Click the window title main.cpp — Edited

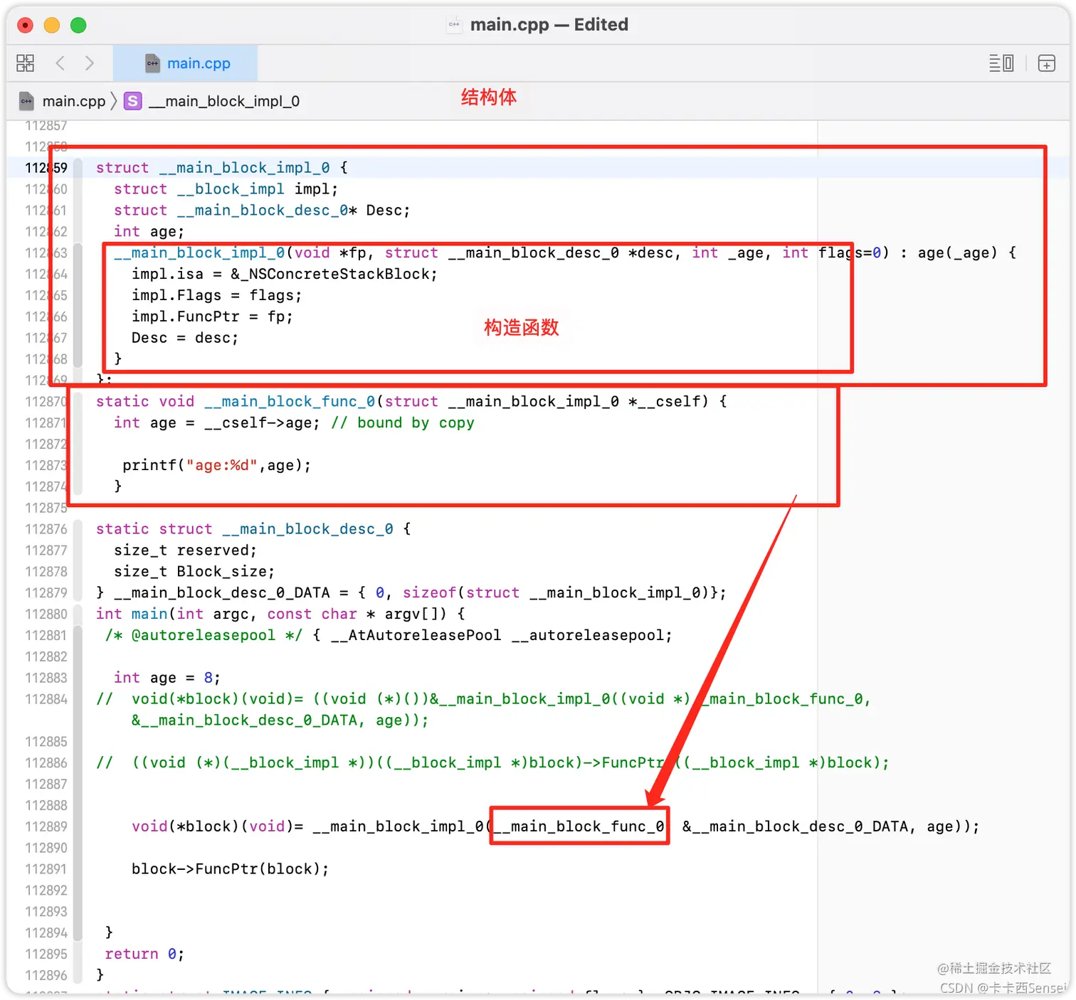(549, 25)
